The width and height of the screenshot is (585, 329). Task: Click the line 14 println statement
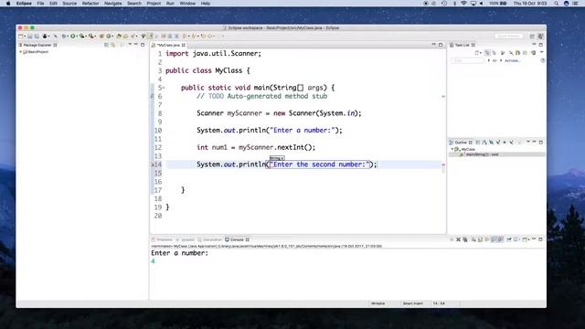click(x=287, y=164)
